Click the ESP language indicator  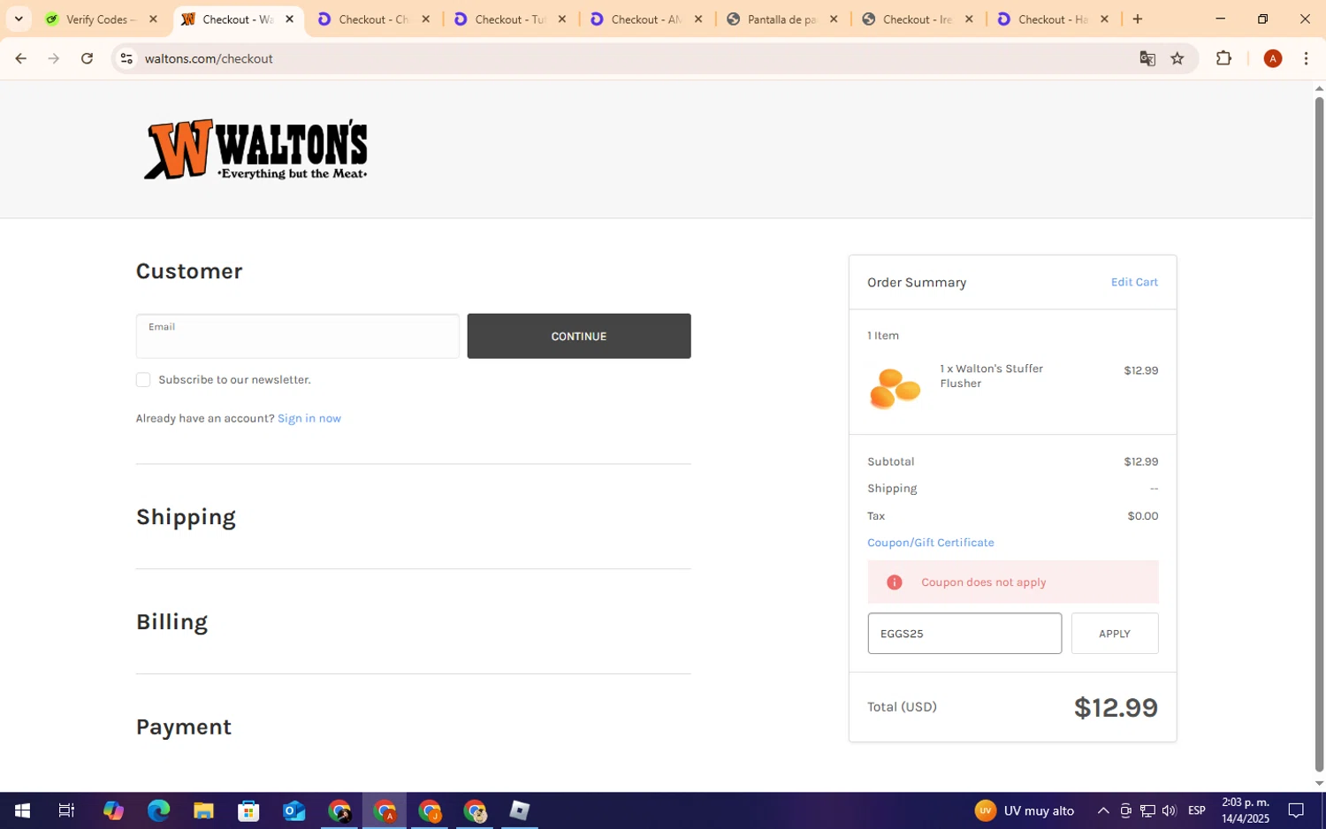point(1197,810)
